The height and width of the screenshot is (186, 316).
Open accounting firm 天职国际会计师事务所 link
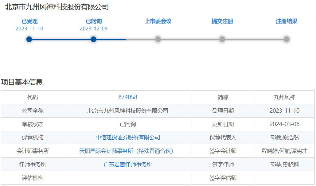[x=126, y=151]
